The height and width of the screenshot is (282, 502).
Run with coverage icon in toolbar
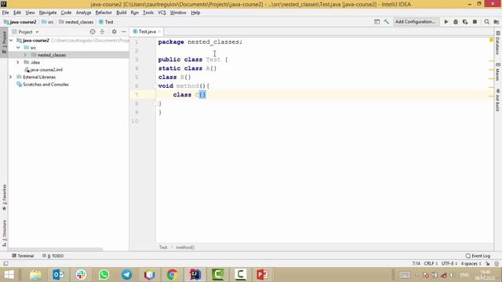pyautogui.click(x=465, y=22)
